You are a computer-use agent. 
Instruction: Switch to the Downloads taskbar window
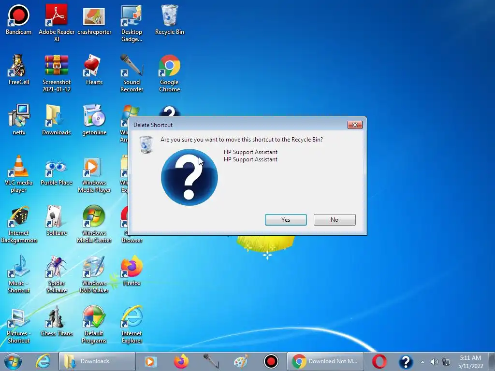[97, 361]
